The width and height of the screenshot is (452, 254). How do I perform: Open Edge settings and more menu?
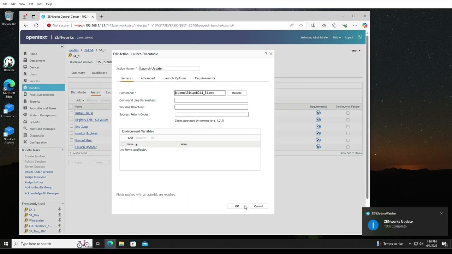point(355,25)
